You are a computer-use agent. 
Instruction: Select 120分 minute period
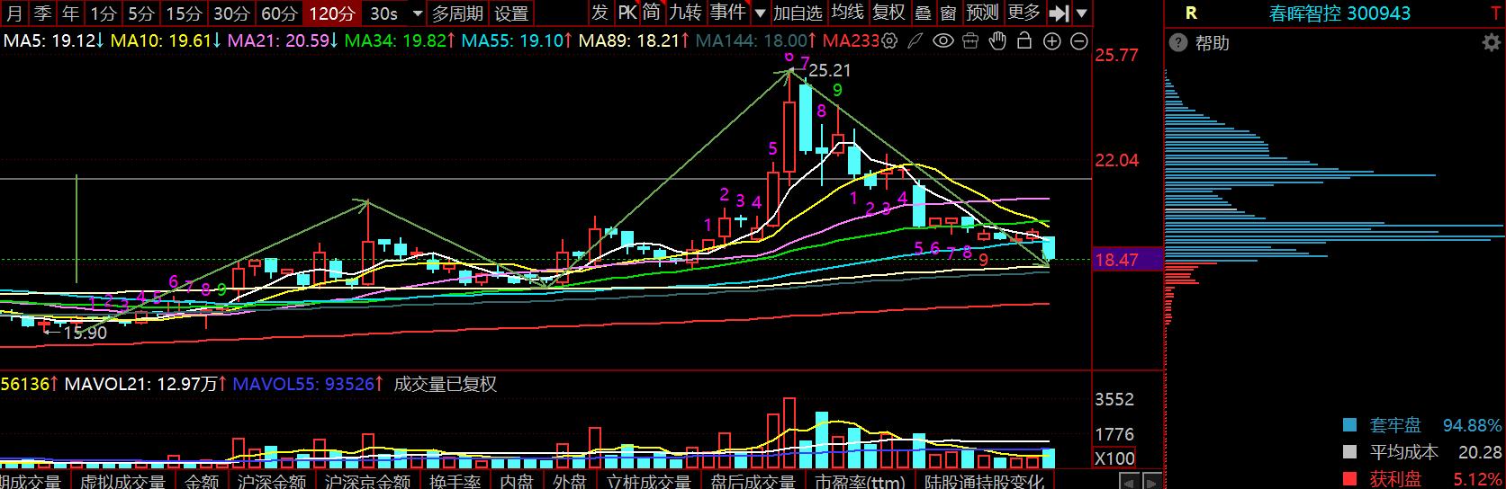coord(332,13)
